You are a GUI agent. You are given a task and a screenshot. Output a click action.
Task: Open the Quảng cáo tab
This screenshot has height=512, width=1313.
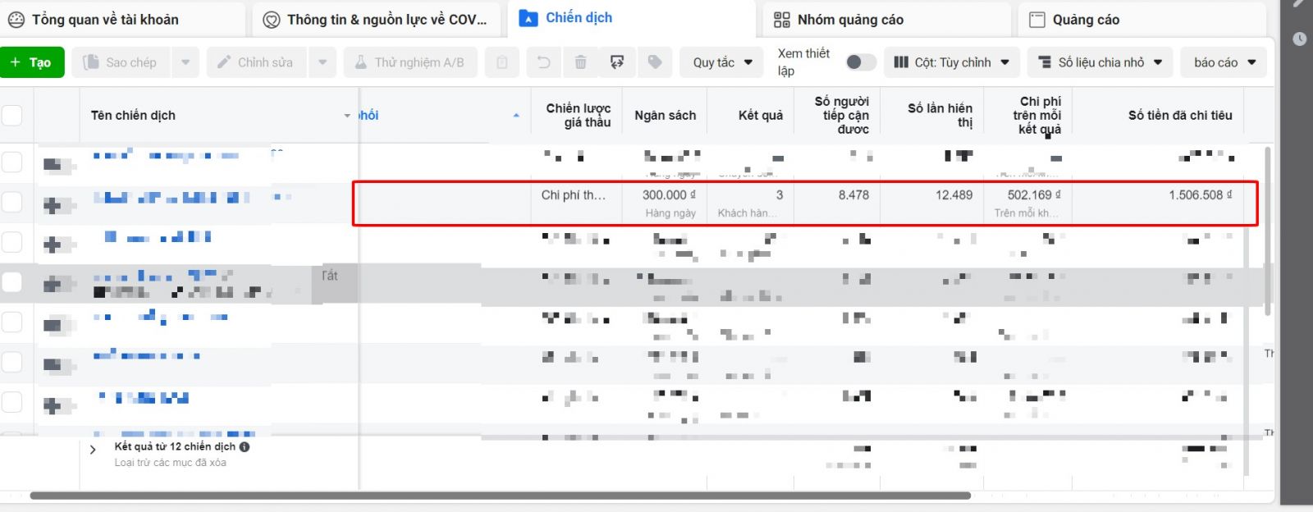pyautogui.click(x=1142, y=19)
